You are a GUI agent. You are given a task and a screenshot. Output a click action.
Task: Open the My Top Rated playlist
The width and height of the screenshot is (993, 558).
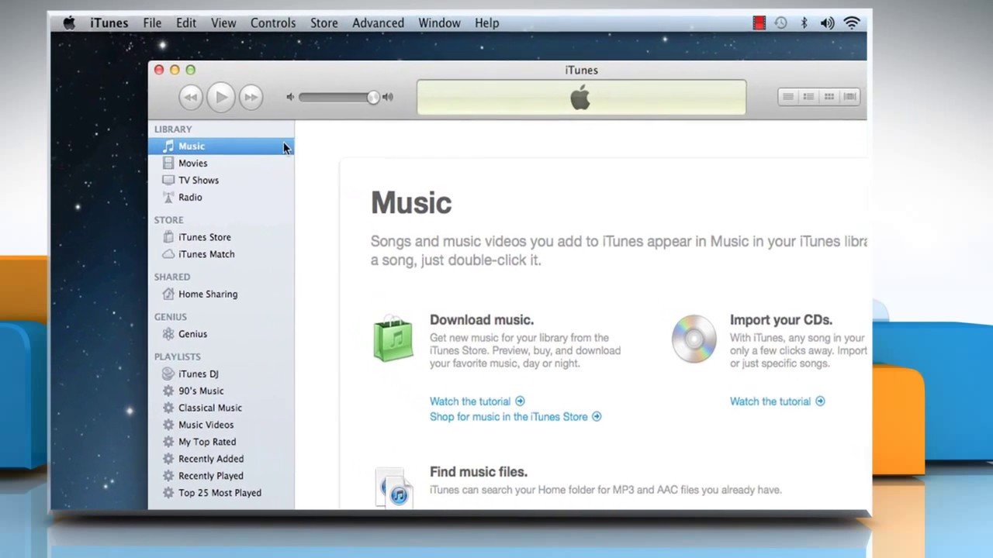tap(221, 442)
